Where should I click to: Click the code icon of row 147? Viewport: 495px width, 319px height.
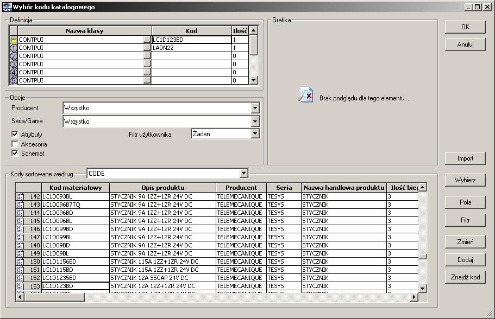(x=20, y=238)
